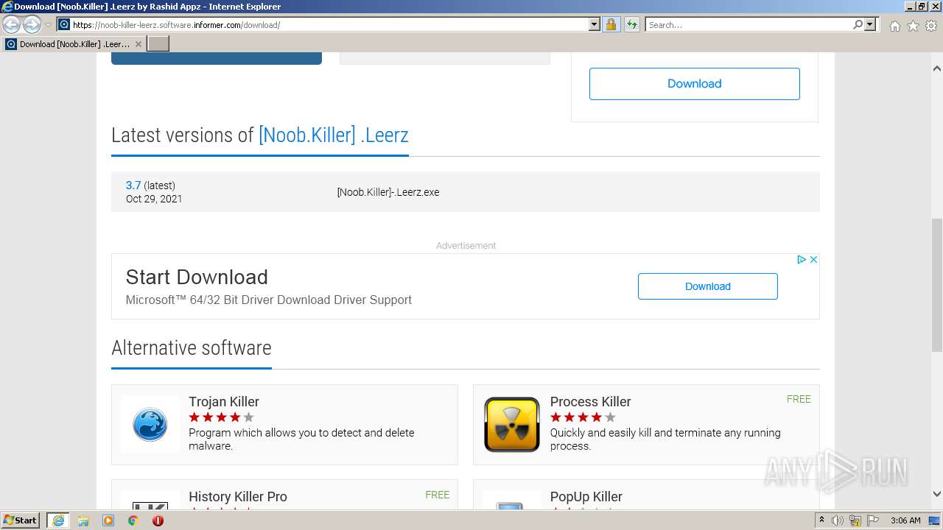This screenshot has height=530, width=943.
Task: Click the Alternative software heading
Action: click(192, 348)
